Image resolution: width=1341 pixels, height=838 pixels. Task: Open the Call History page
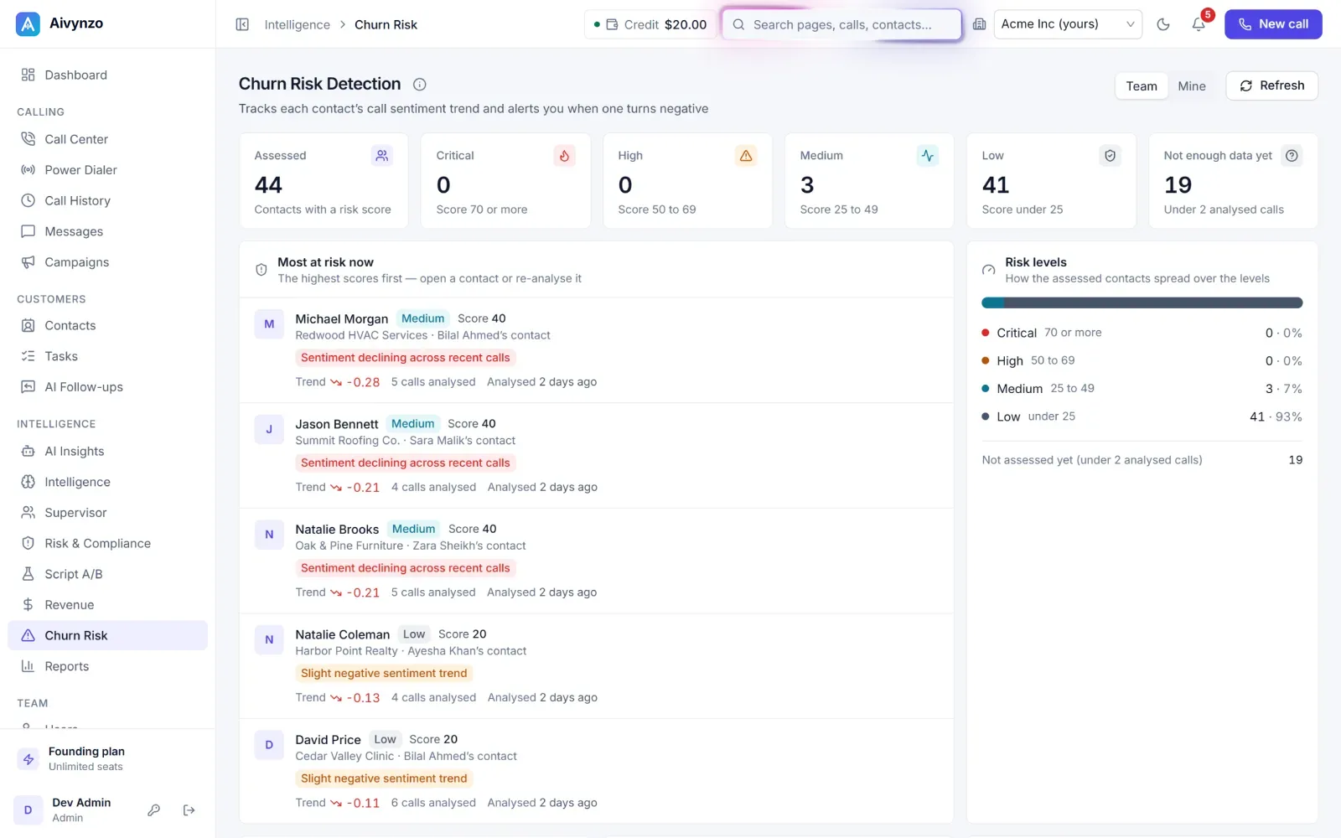click(107, 200)
